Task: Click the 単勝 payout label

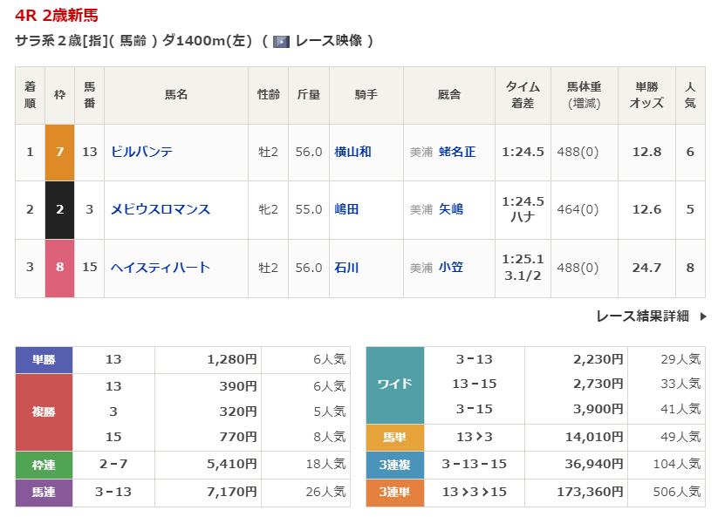Action: (x=44, y=359)
